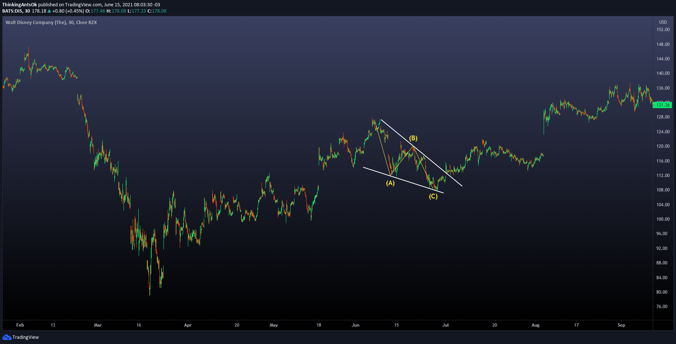This screenshot has height=344, width=676.
Task: Click the 116.00 price axis value
Action: (663, 161)
